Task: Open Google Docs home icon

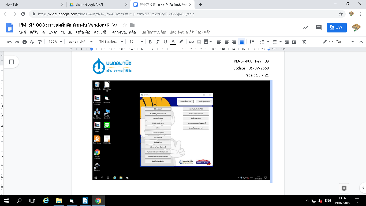Action: tap(10, 28)
